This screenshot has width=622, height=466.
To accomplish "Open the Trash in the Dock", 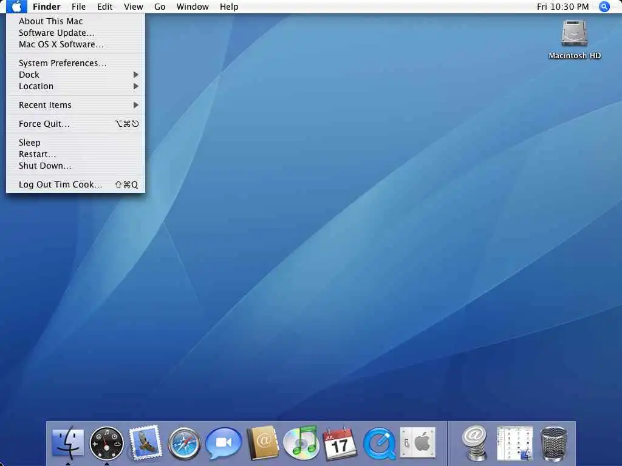I will 554,444.
